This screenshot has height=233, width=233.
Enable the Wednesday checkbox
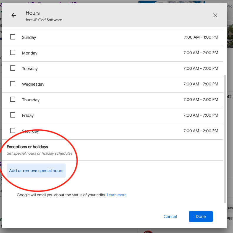[x=13, y=84]
